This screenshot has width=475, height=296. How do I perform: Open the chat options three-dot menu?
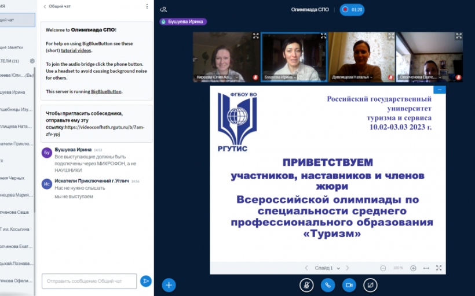pos(147,6)
